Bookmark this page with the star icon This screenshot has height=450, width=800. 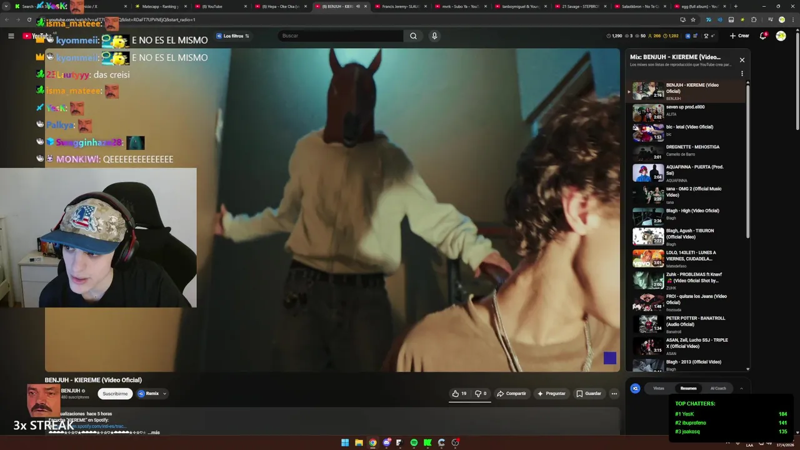coord(693,19)
